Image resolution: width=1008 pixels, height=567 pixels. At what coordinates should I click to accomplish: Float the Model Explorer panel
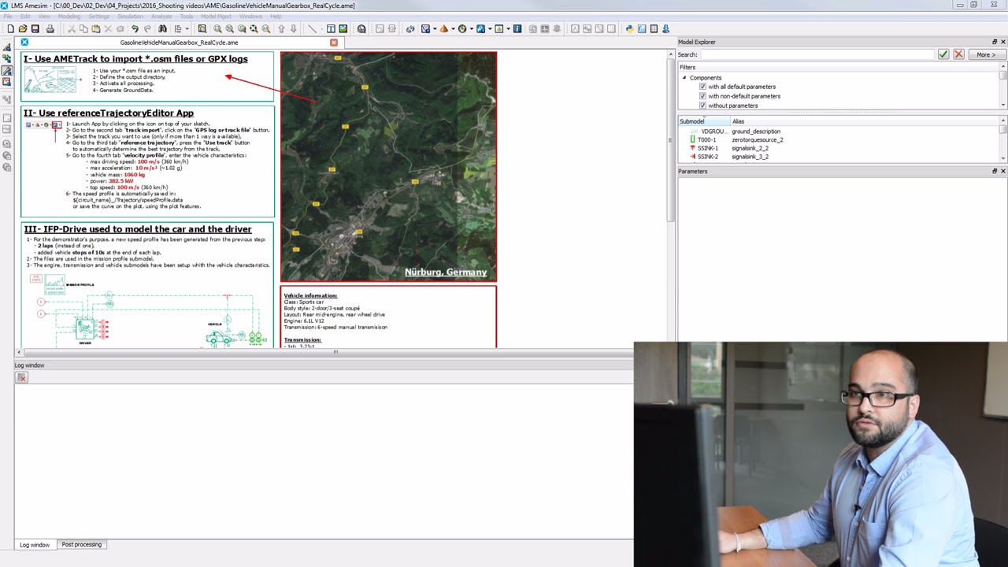(x=994, y=42)
